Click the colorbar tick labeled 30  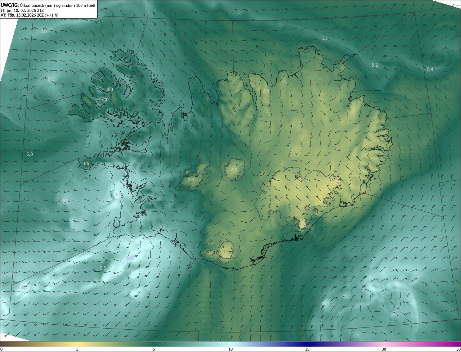pos(384,349)
